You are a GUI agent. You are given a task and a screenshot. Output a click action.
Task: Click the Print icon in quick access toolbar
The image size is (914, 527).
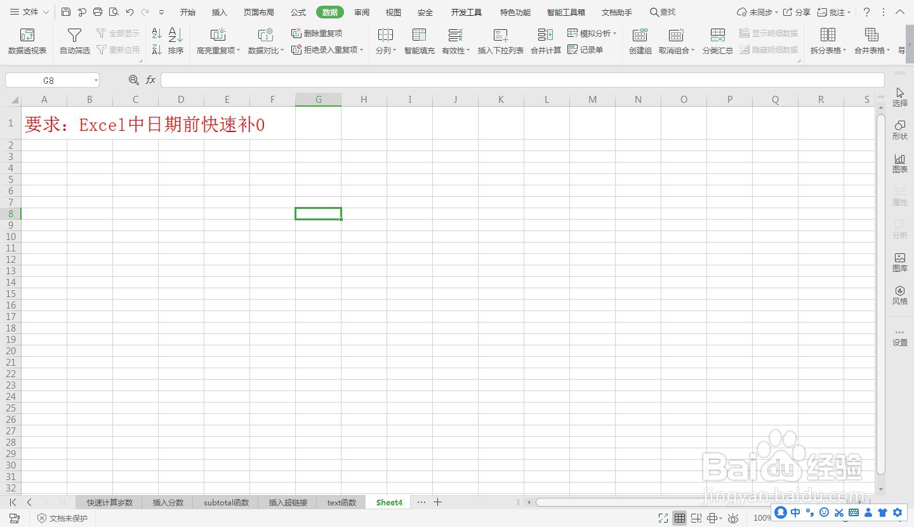coord(98,12)
